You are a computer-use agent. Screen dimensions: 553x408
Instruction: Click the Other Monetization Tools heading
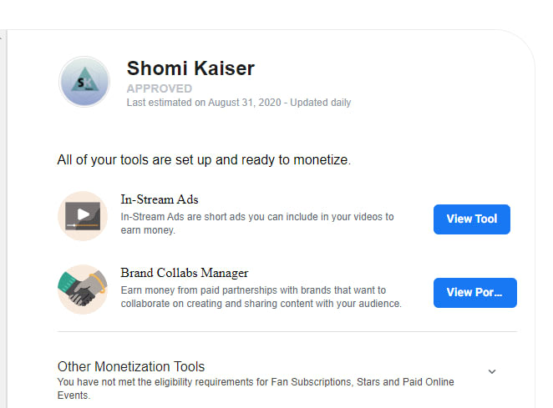[x=131, y=366]
